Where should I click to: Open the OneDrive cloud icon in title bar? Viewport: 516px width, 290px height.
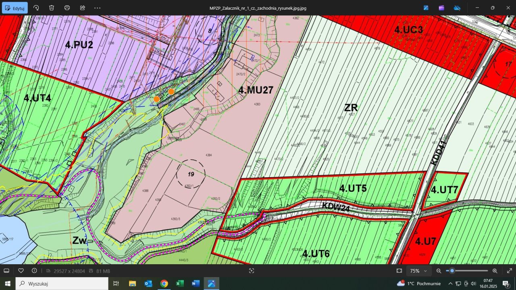(x=457, y=8)
